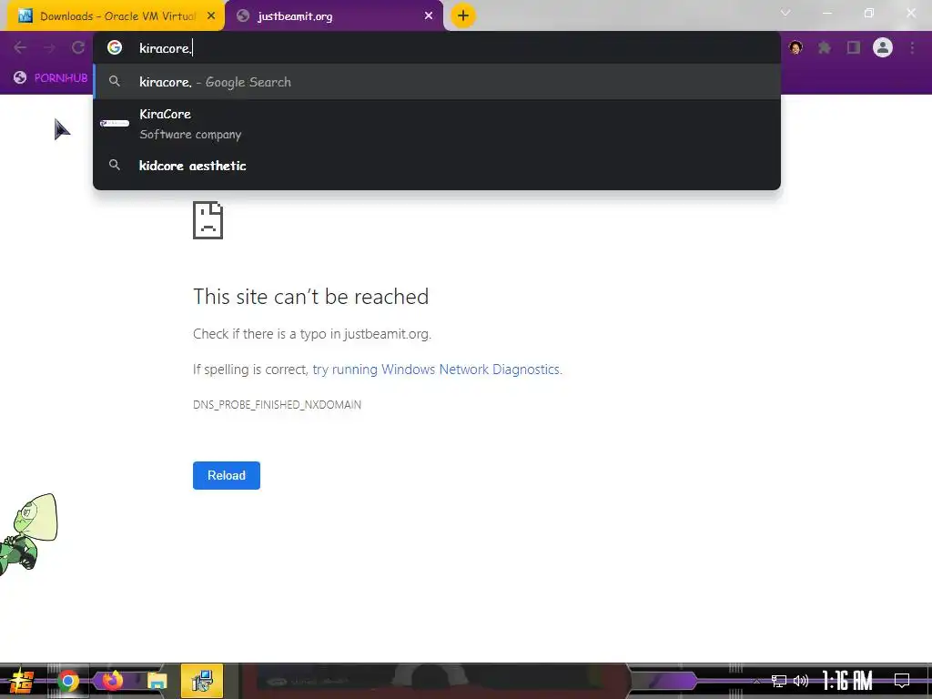Viewport: 932px width, 699px height.
Task: Click the avatar extension icon in toolbar
Action: click(795, 47)
